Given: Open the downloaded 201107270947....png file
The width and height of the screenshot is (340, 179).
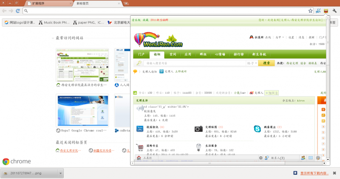Looking at the screenshot, I should 29,173.
